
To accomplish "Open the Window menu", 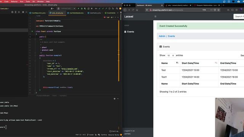I will [40, 2].
